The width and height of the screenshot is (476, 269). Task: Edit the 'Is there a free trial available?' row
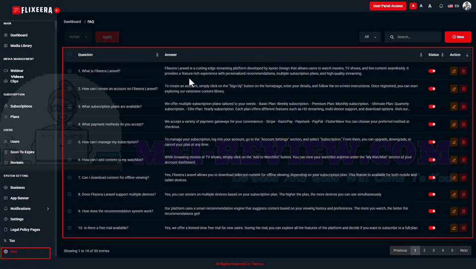[x=454, y=228]
